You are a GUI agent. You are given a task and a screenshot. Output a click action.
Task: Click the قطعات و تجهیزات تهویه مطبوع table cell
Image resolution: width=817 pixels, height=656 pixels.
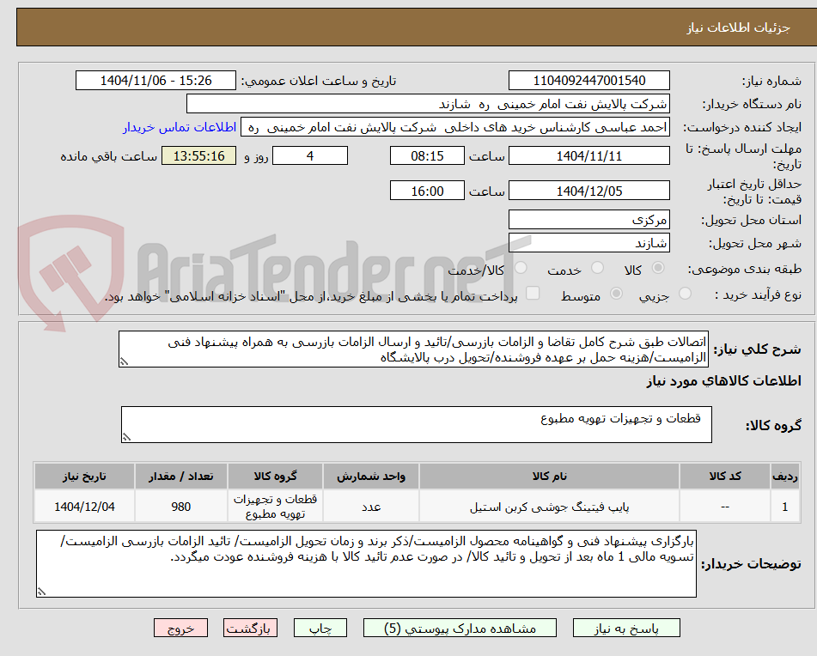click(275, 507)
